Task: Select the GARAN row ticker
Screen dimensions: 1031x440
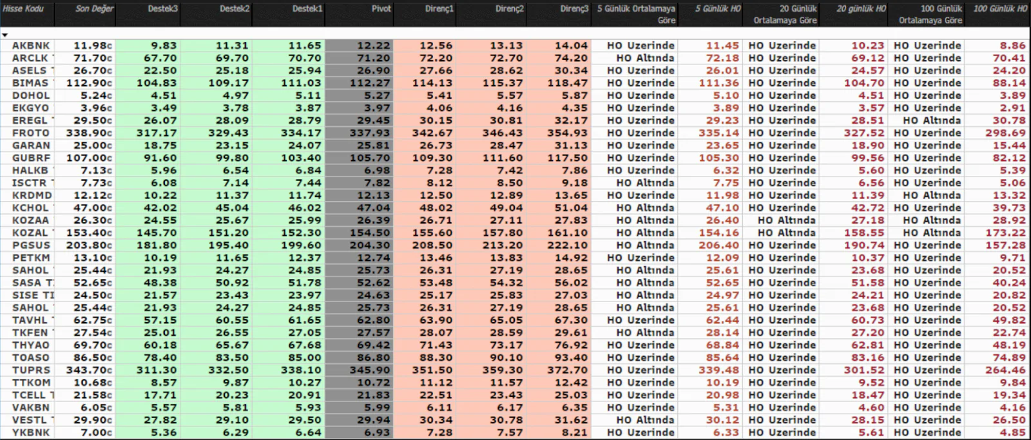Action: [31, 146]
